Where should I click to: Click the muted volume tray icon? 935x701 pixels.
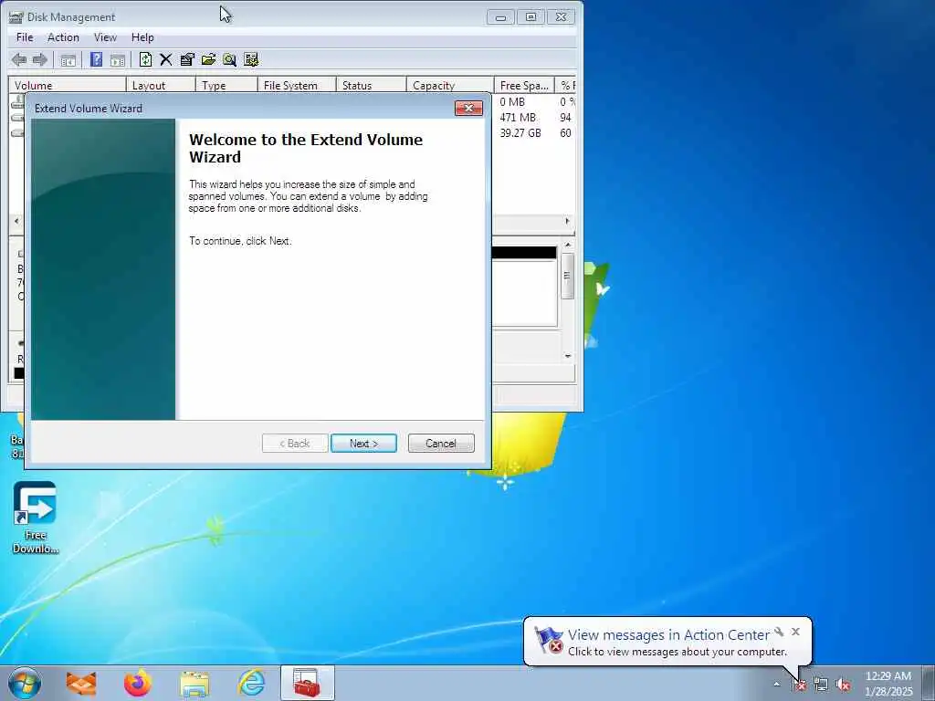point(843,685)
